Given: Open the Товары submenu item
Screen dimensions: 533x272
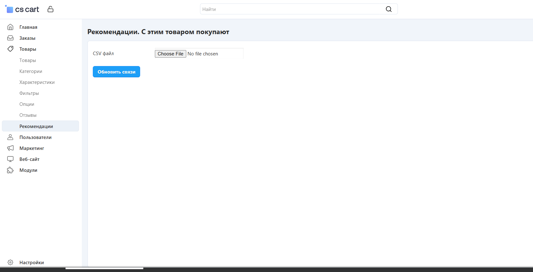Looking at the screenshot, I should pos(28,60).
